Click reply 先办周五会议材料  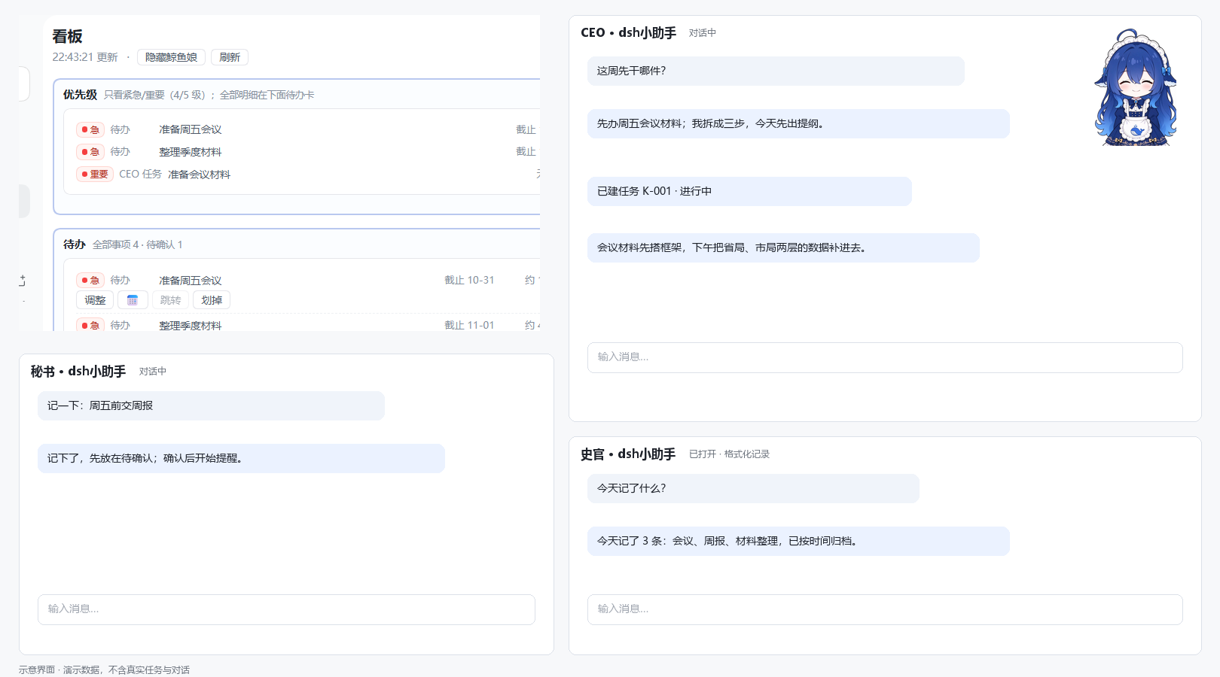[x=798, y=123]
